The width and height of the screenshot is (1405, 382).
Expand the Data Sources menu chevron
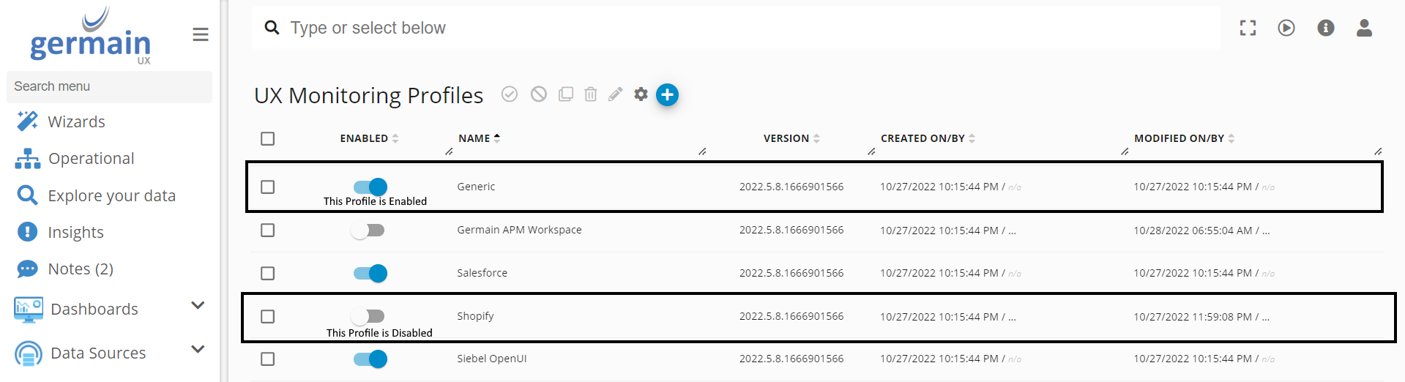pyautogui.click(x=198, y=350)
